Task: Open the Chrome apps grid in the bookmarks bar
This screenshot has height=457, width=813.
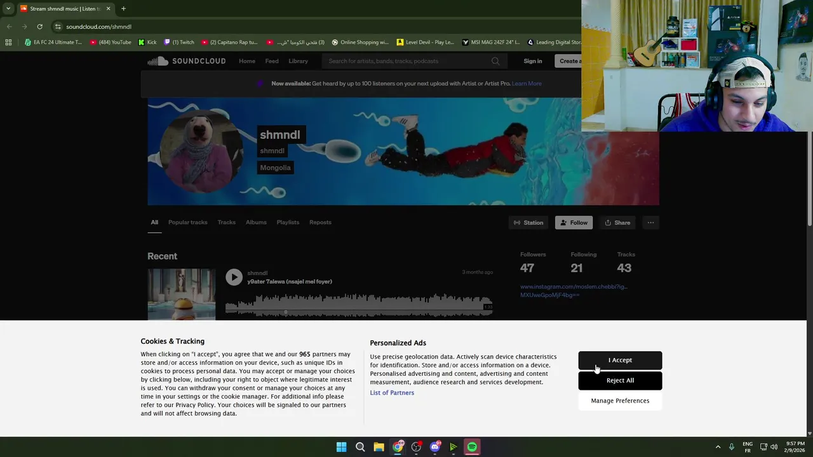Action: click(8, 43)
